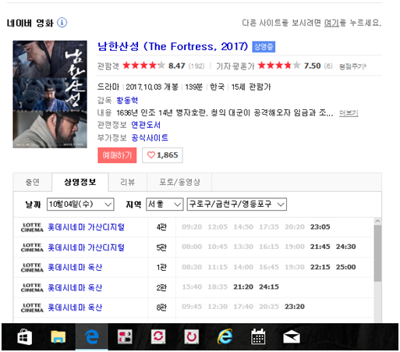
Task: Open File Explorer from the taskbar
Action: coord(58,337)
